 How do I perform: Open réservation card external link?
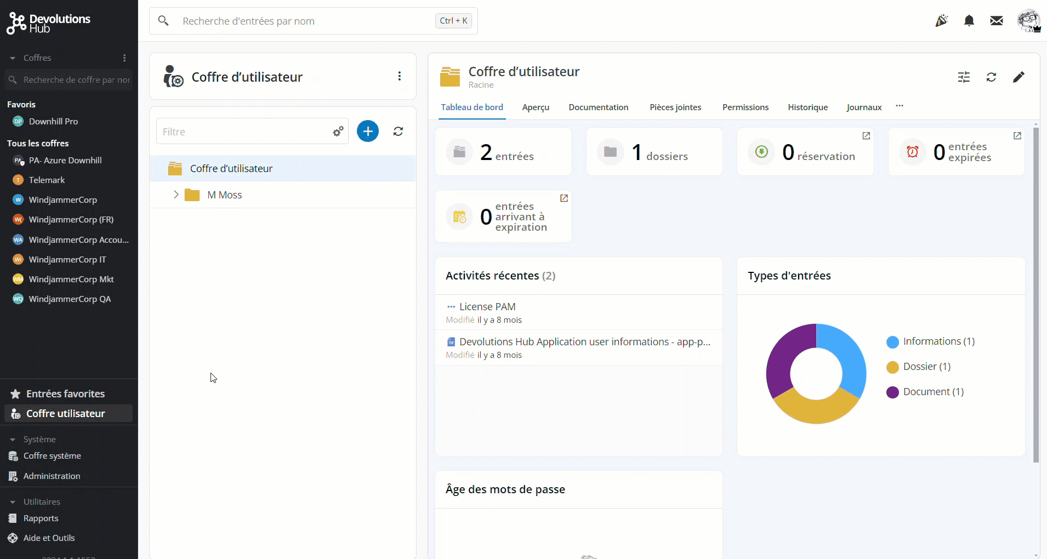tap(866, 136)
